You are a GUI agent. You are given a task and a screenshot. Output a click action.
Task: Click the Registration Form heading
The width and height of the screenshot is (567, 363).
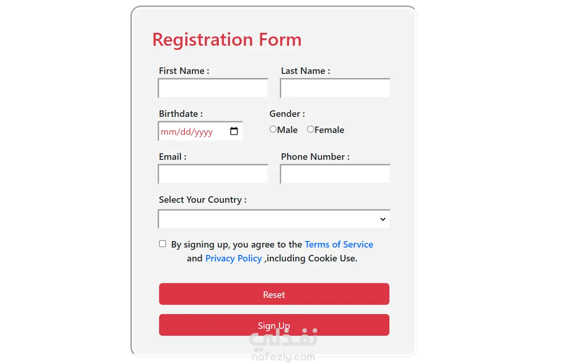click(227, 40)
